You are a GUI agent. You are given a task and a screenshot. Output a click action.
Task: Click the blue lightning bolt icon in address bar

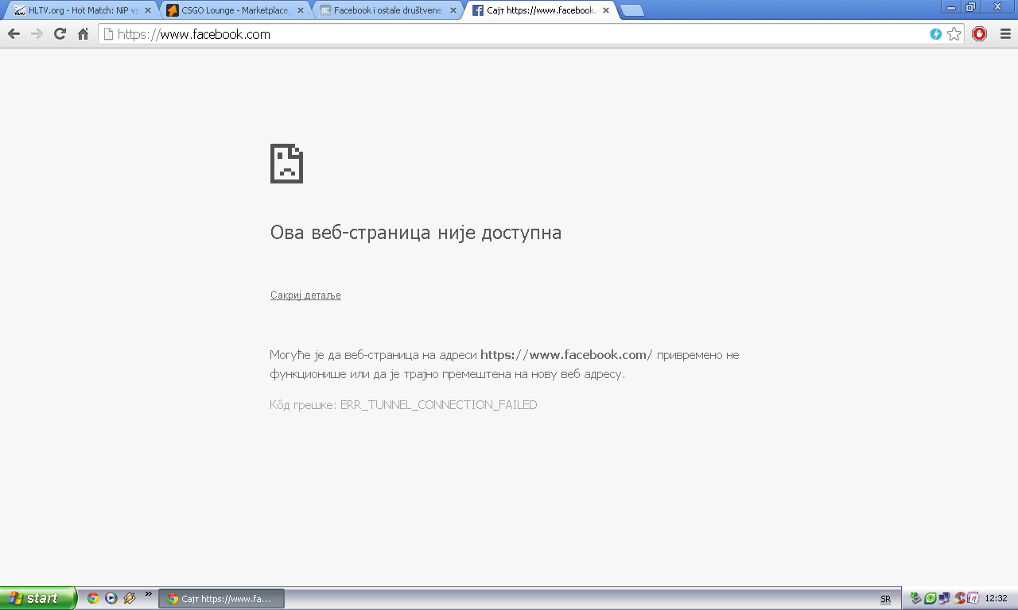click(936, 34)
